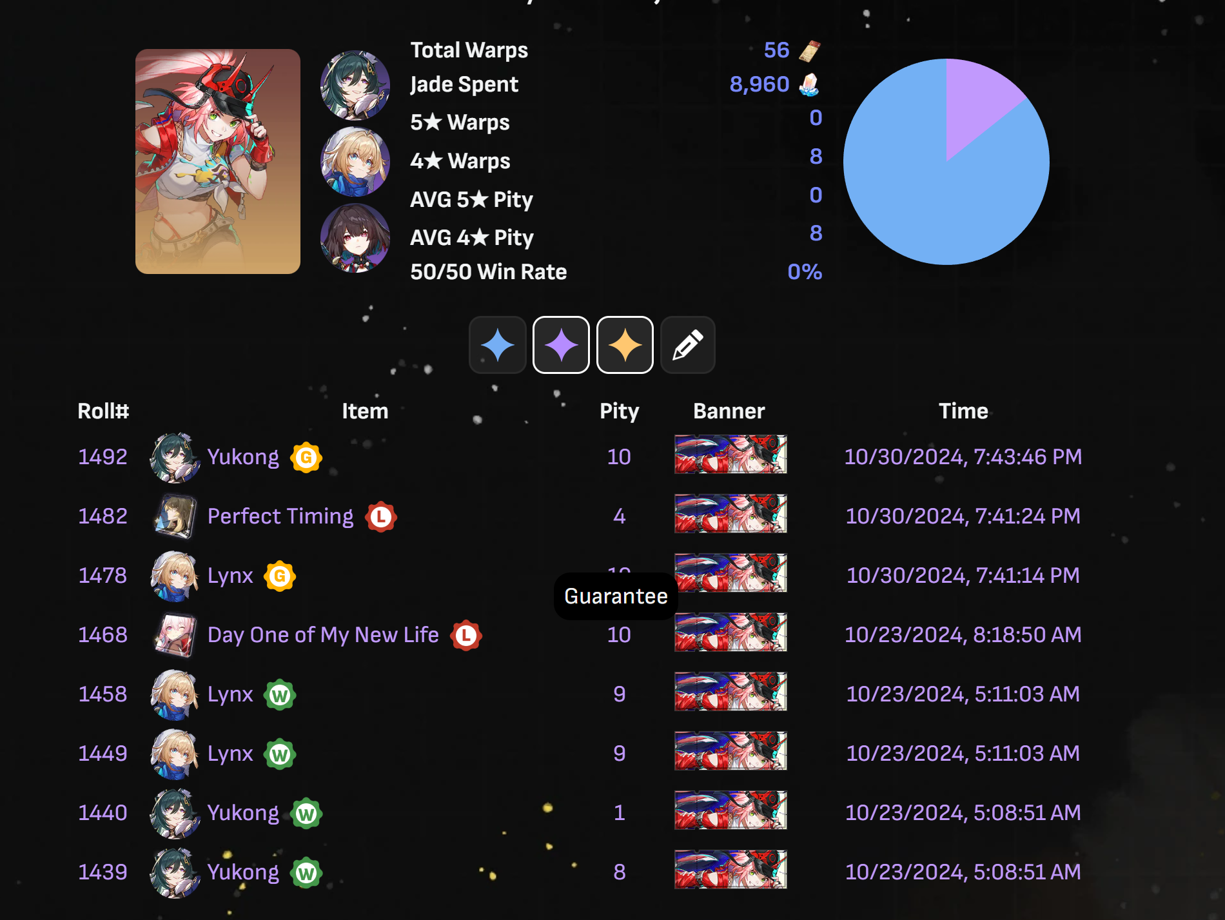The width and height of the screenshot is (1225, 920).
Task: Open the Day One of My New Life link
Action: (323, 635)
